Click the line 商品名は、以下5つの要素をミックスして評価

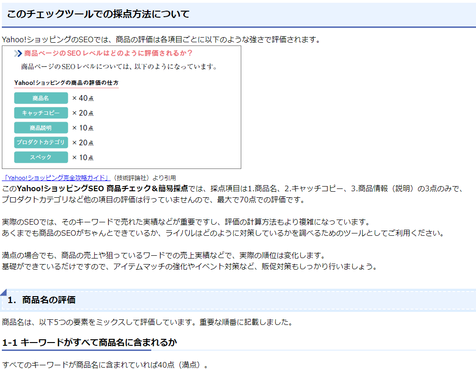coord(148,322)
